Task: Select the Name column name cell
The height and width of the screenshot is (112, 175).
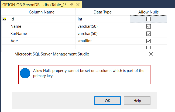Action: (x=42, y=27)
